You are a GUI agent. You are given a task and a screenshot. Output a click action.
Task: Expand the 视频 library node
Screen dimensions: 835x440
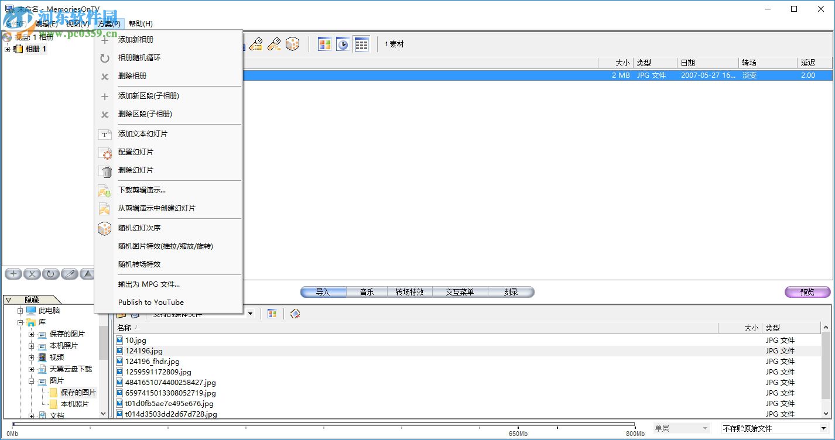coord(32,357)
